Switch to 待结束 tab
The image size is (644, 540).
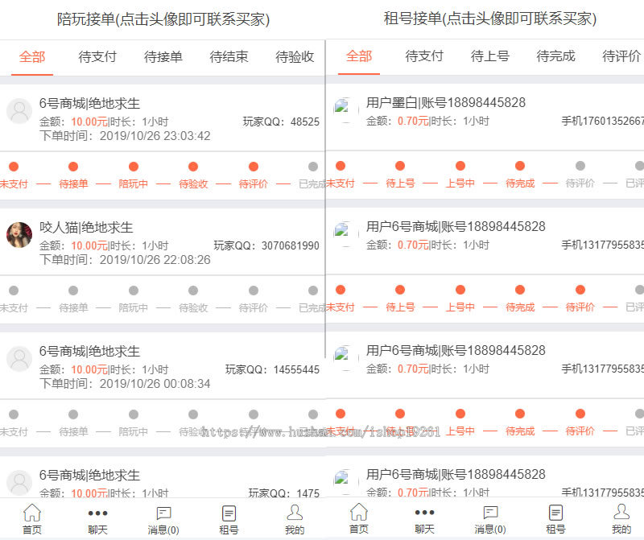[229, 56]
